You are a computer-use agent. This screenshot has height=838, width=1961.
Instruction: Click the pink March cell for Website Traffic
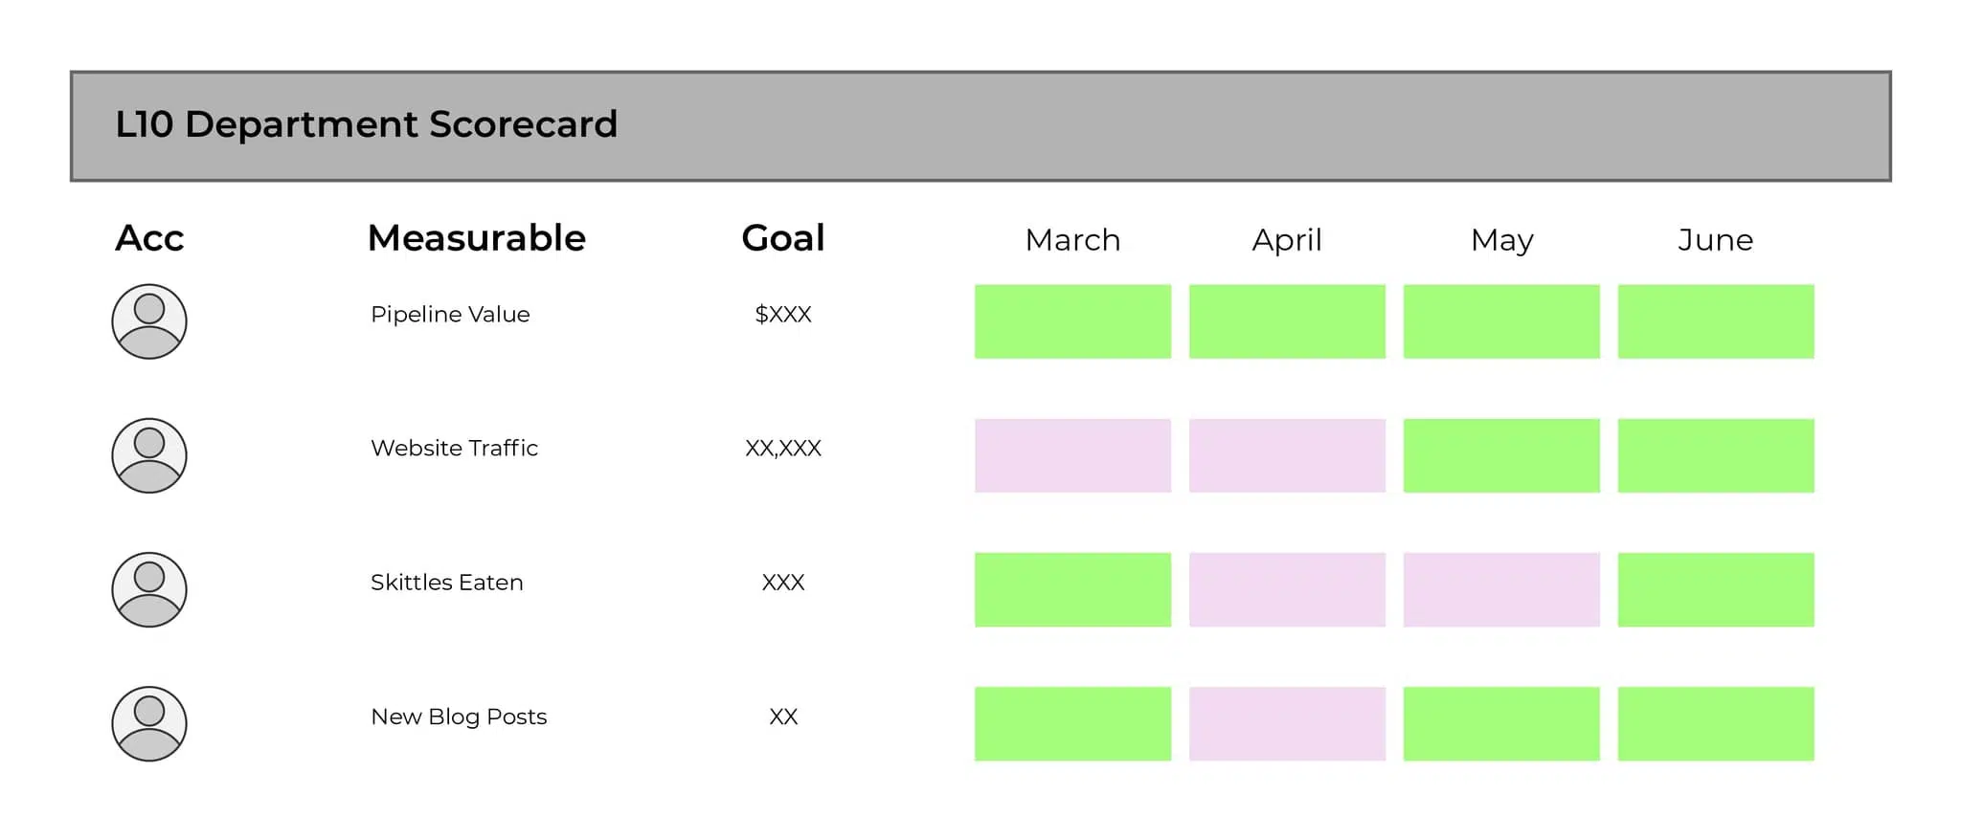[1072, 455]
